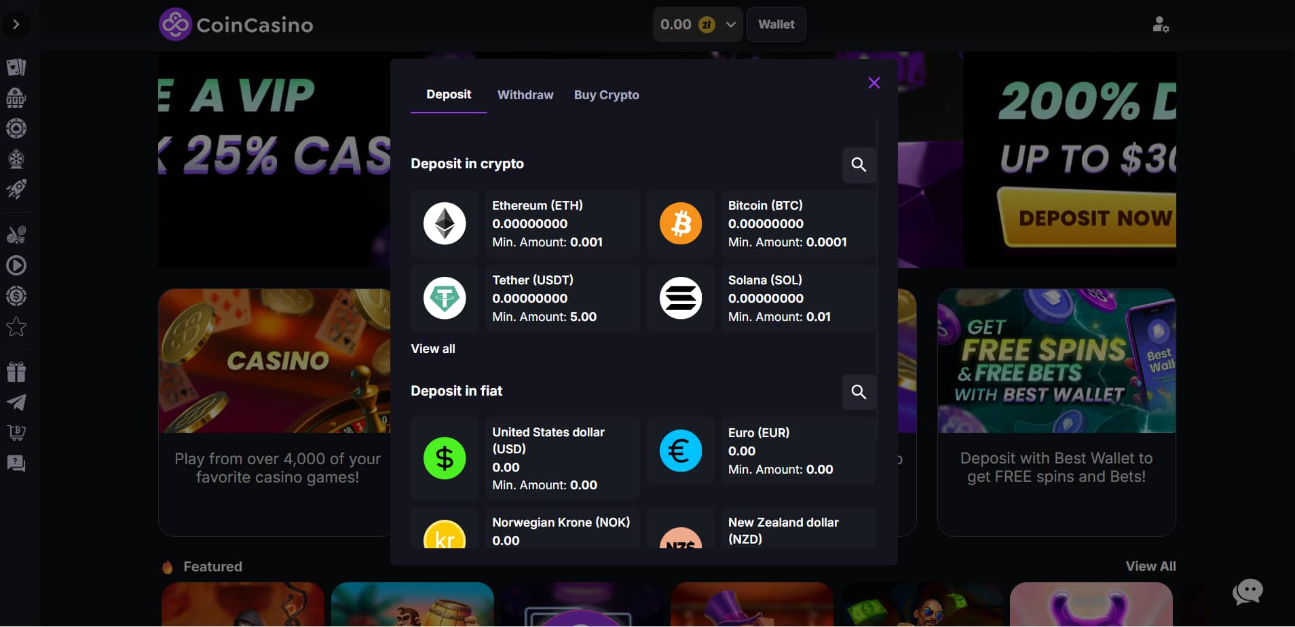Select the Solana coin icon
The height and width of the screenshot is (627, 1295).
(681, 298)
